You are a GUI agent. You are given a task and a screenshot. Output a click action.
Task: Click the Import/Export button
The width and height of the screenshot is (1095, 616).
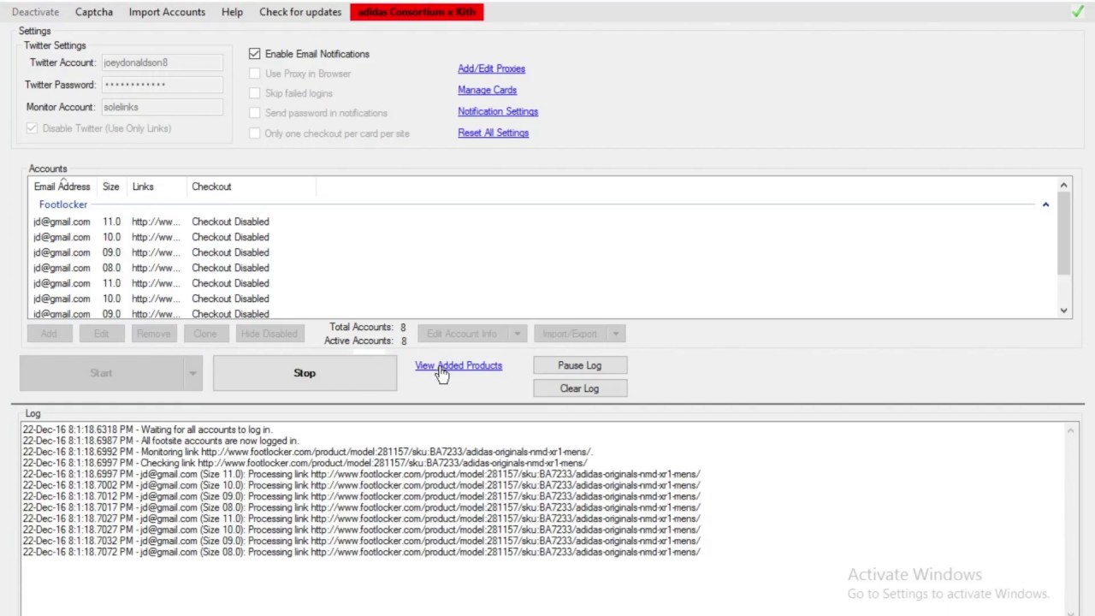tap(570, 334)
